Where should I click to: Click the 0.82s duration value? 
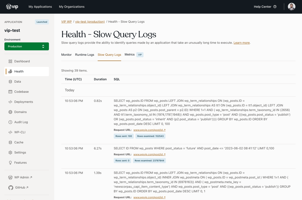(98, 101)
